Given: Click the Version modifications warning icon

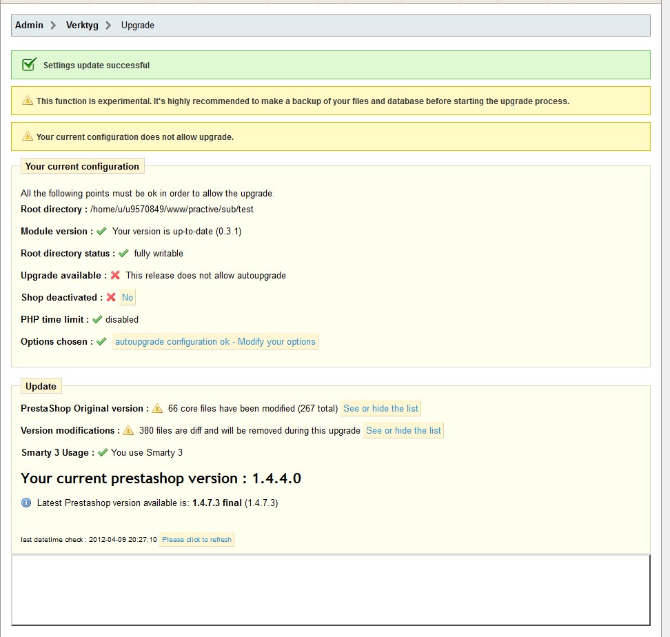Looking at the screenshot, I should (128, 430).
